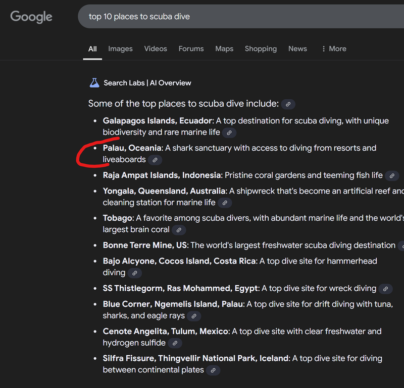This screenshot has width=404, height=388.
Task: Click source link icon after Silfra Fissure entry
Action: click(213, 370)
